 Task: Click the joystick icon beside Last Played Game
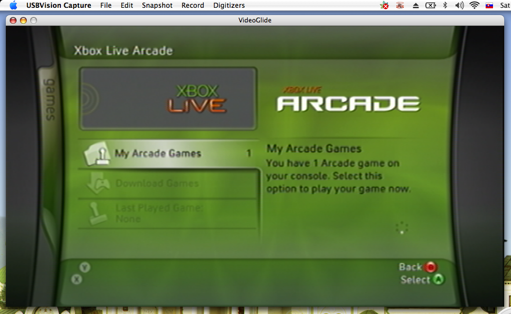coord(97,214)
